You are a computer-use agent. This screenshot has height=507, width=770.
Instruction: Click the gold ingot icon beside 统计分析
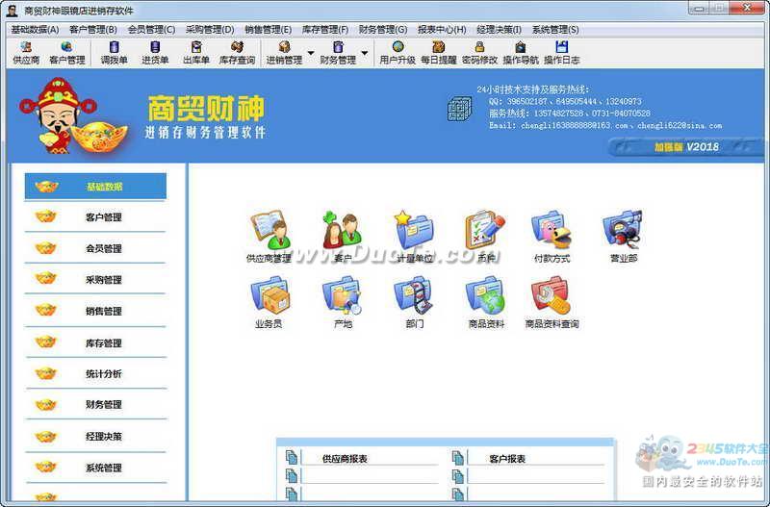click(45, 374)
